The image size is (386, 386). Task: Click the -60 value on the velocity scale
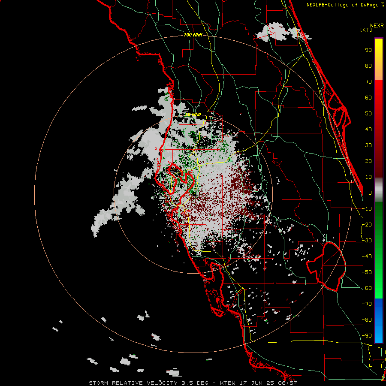pyautogui.click(x=367, y=288)
